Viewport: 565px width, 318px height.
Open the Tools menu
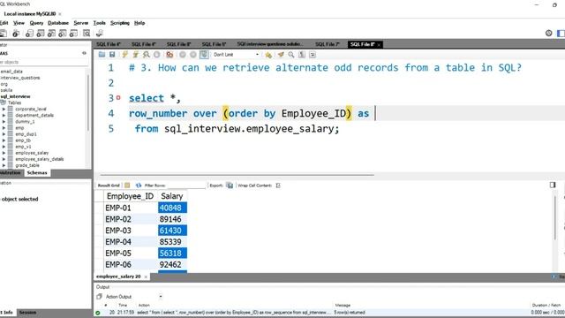click(x=100, y=23)
